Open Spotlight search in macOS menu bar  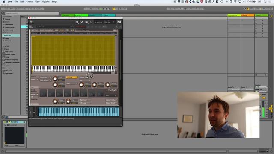[x=265, y=2]
